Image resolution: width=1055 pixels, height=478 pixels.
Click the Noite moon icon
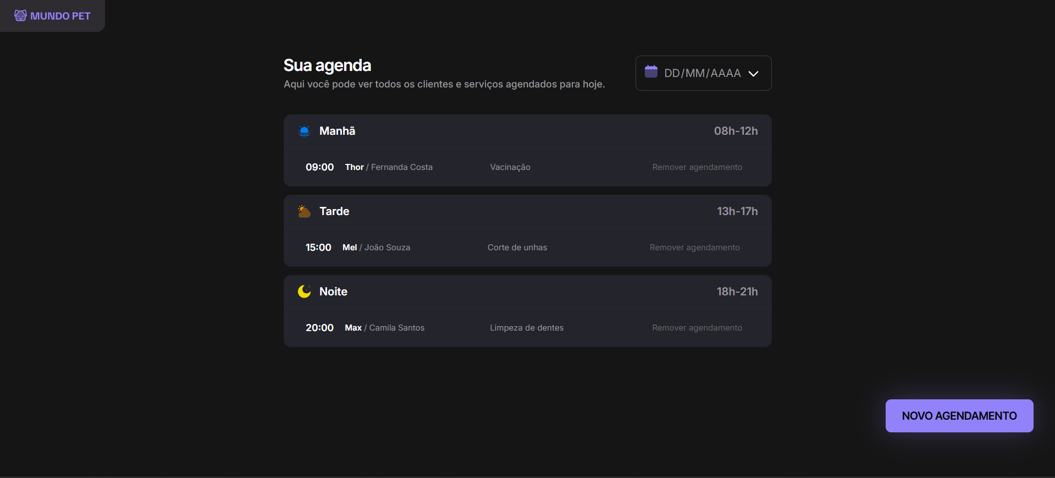coord(304,292)
